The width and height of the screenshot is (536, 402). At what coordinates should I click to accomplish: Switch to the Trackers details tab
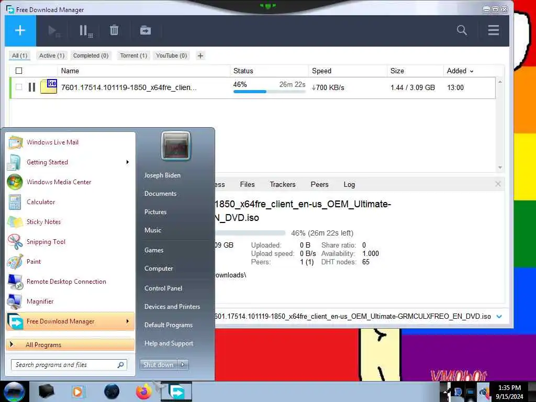[x=282, y=185]
